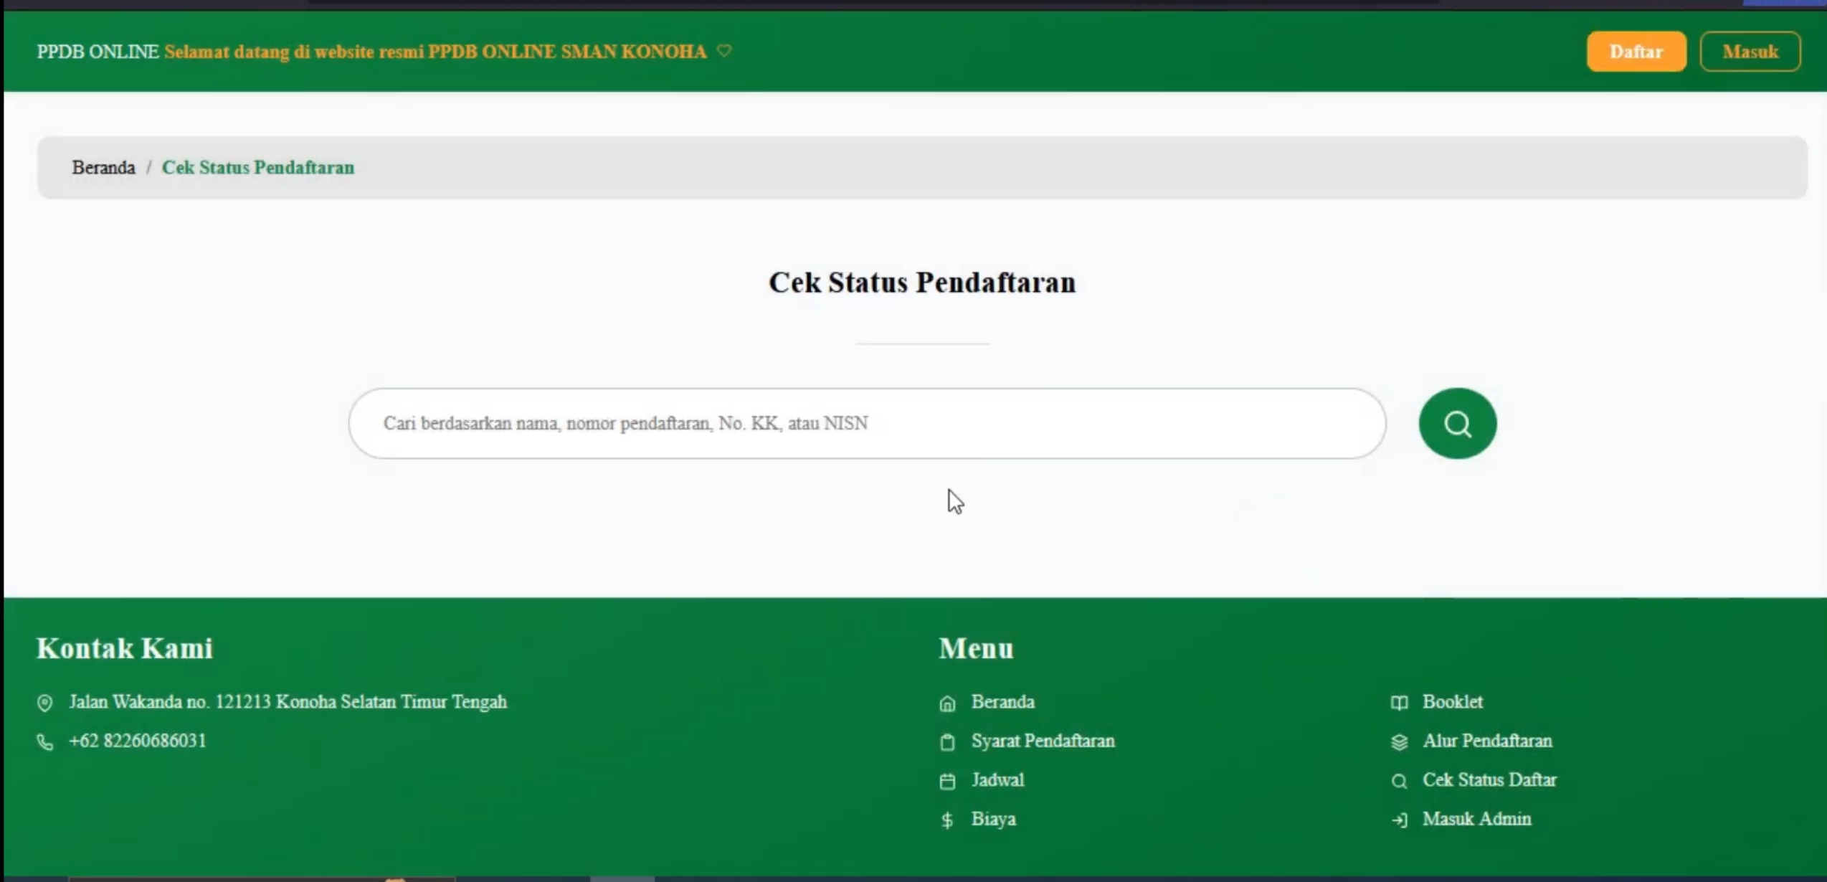Go to Alur Pendaftaran footer link
This screenshot has width=1827, height=882.
pyautogui.click(x=1487, y=741)
